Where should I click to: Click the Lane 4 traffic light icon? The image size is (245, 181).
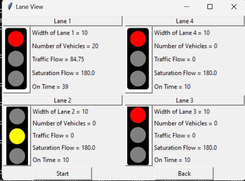[138, 59]
